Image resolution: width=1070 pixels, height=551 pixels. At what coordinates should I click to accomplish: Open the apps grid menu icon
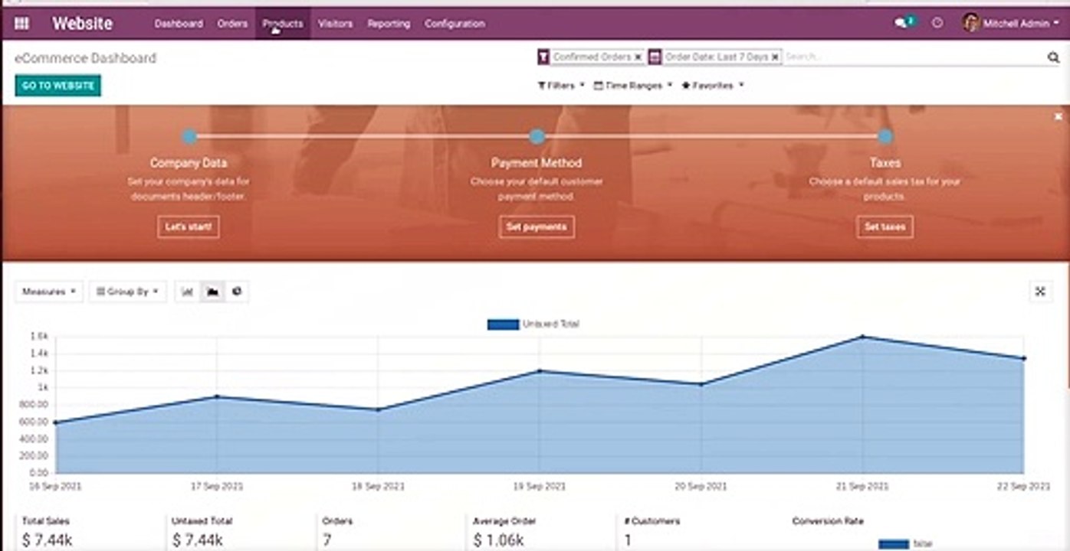pos(21,24)
